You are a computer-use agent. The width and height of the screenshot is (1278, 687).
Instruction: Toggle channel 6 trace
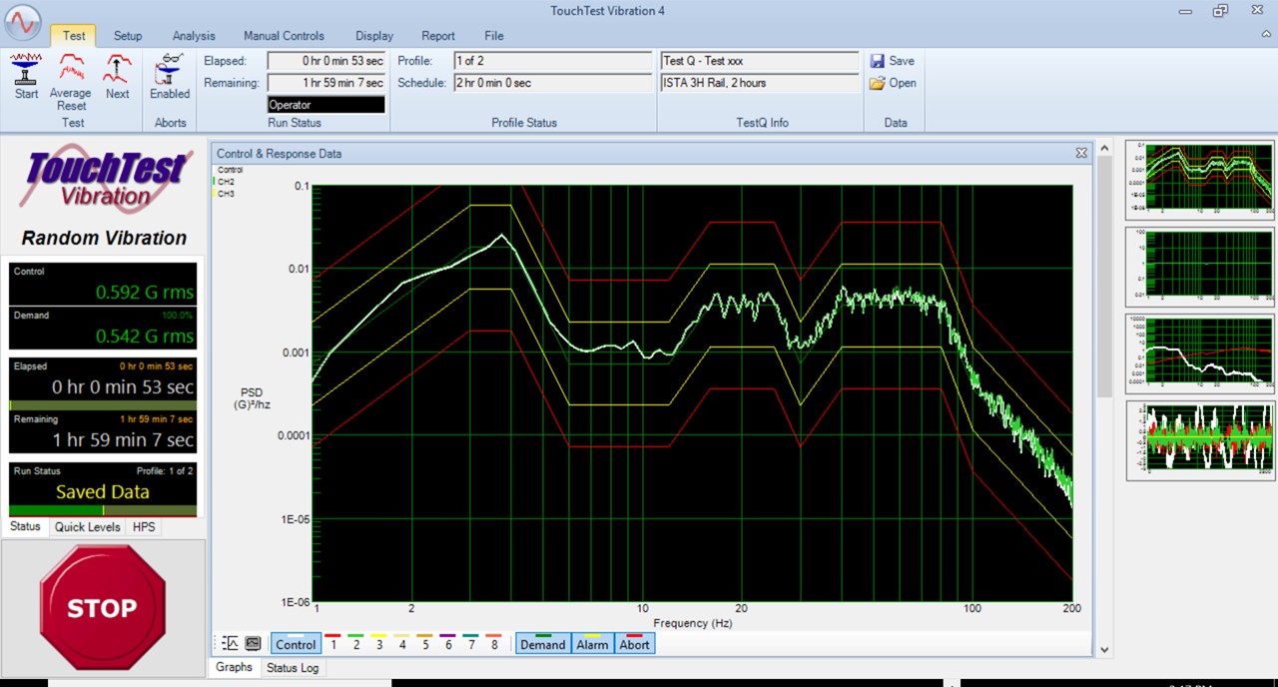click(448, 644)
